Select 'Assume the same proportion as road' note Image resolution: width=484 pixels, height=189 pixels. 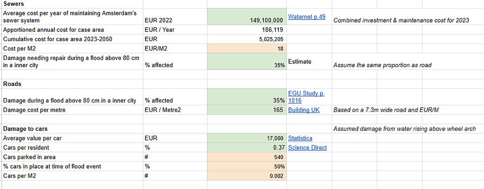[x=382, y=65]
